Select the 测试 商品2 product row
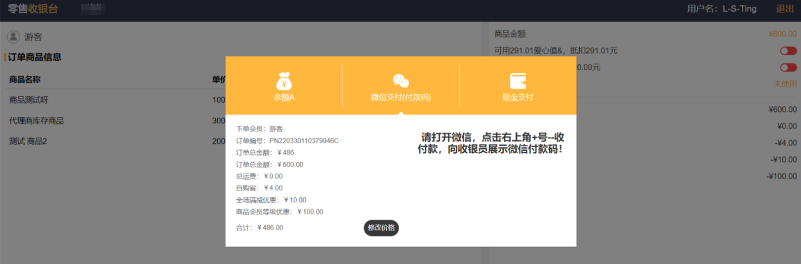The image size is (801, 264). point(28,141)
